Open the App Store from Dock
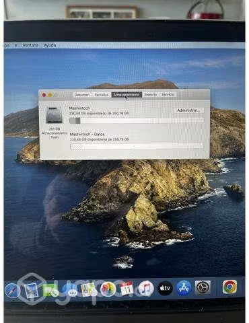 [184, 287]
